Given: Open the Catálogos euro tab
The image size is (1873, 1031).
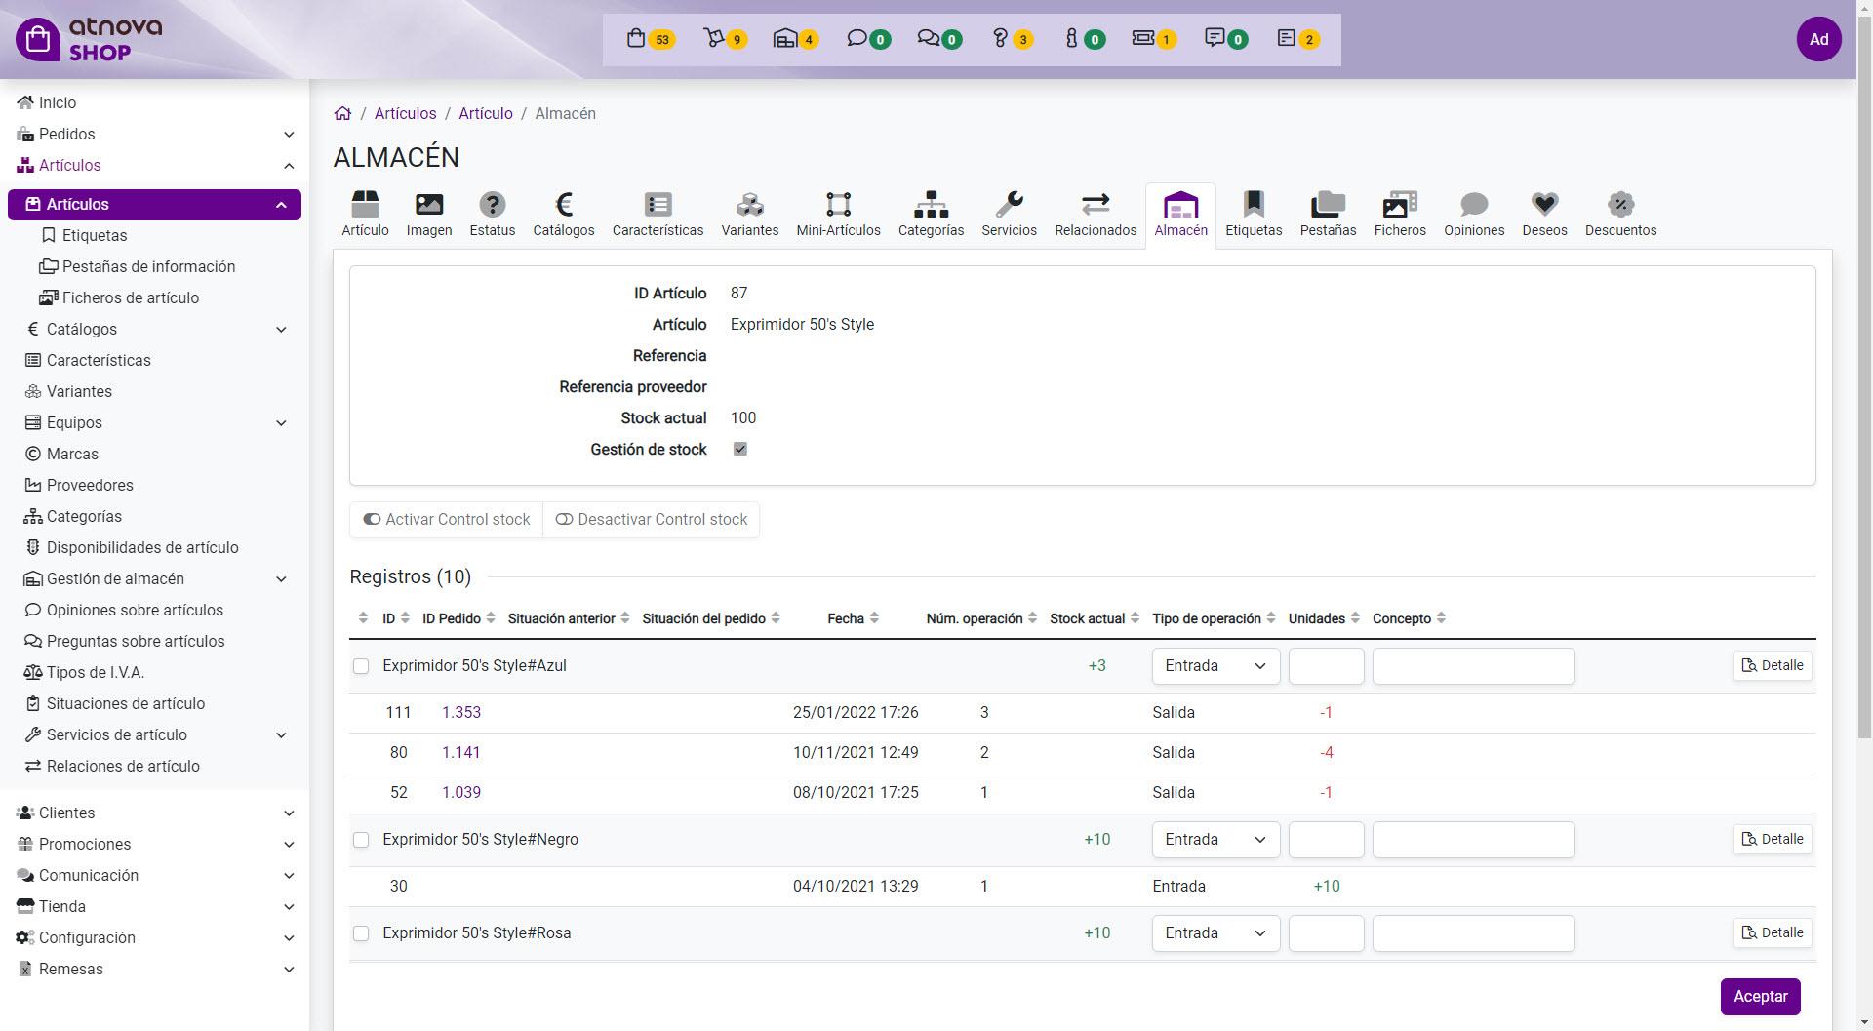Looking at the screenshot, I should [x=564, y=215].
